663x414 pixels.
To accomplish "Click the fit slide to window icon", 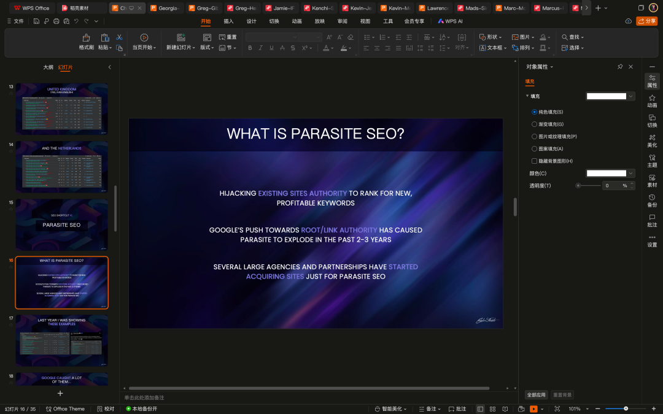I will click(x=557, y=409).
